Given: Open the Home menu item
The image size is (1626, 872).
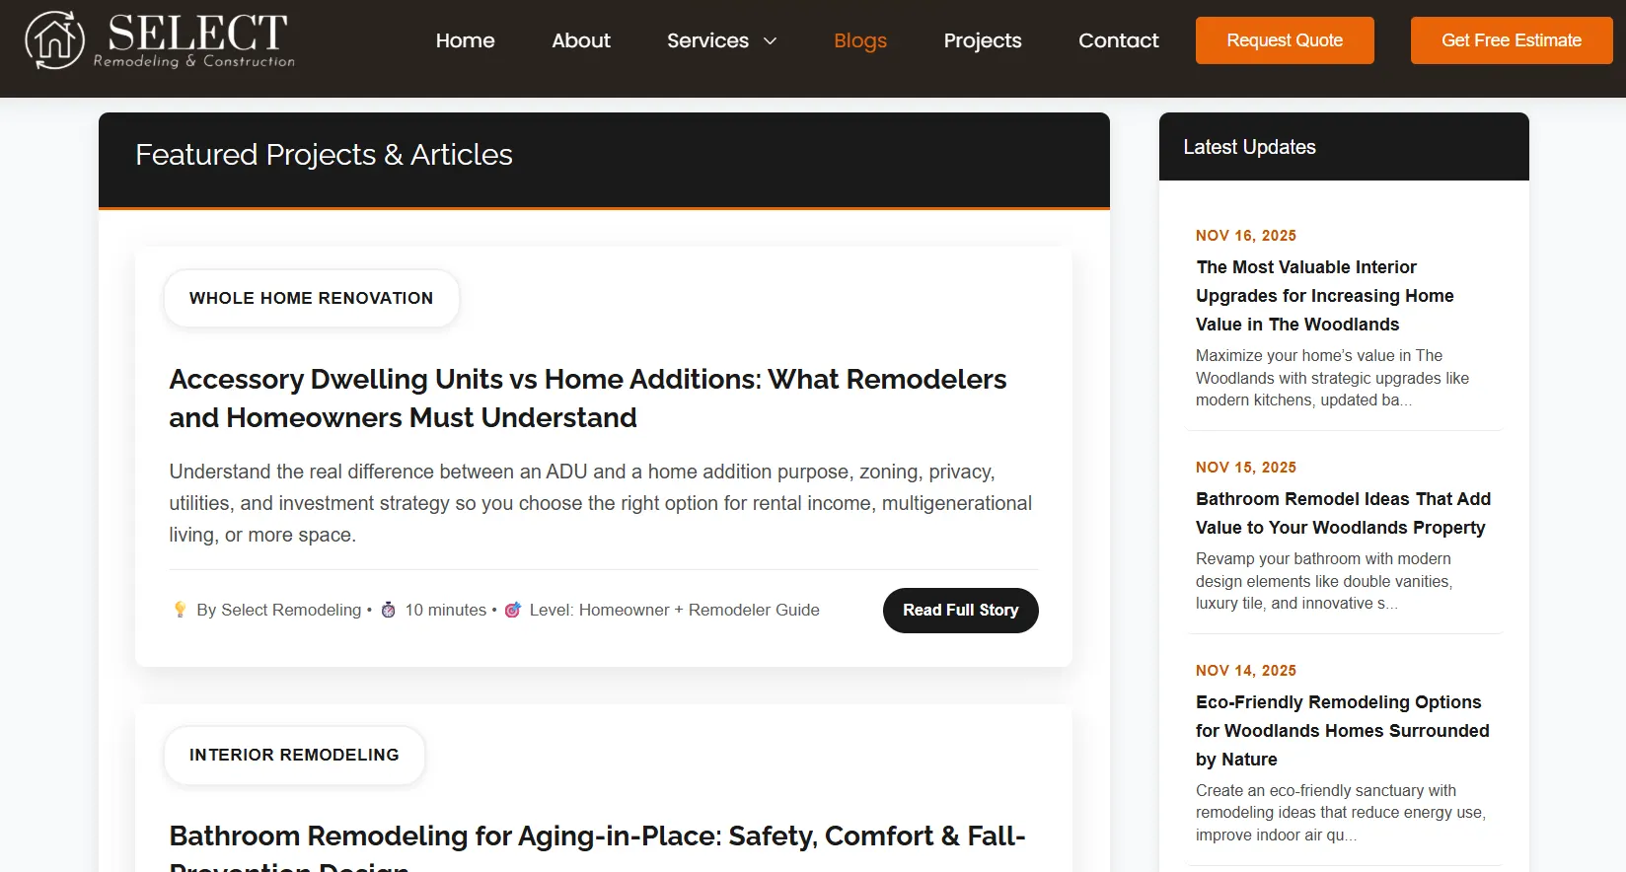Looking at the screenshot, I should [x=466, y=40].
